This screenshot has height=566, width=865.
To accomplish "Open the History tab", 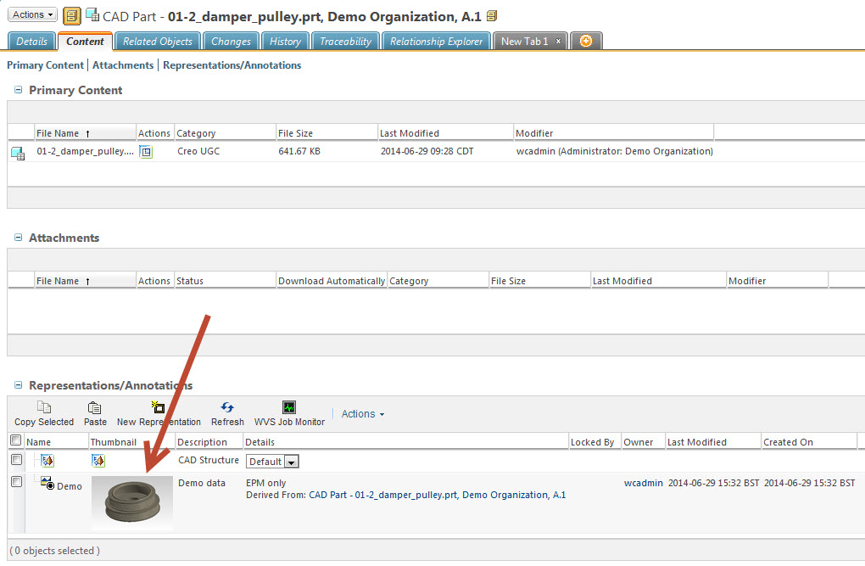I will click(x=285, y=42).
